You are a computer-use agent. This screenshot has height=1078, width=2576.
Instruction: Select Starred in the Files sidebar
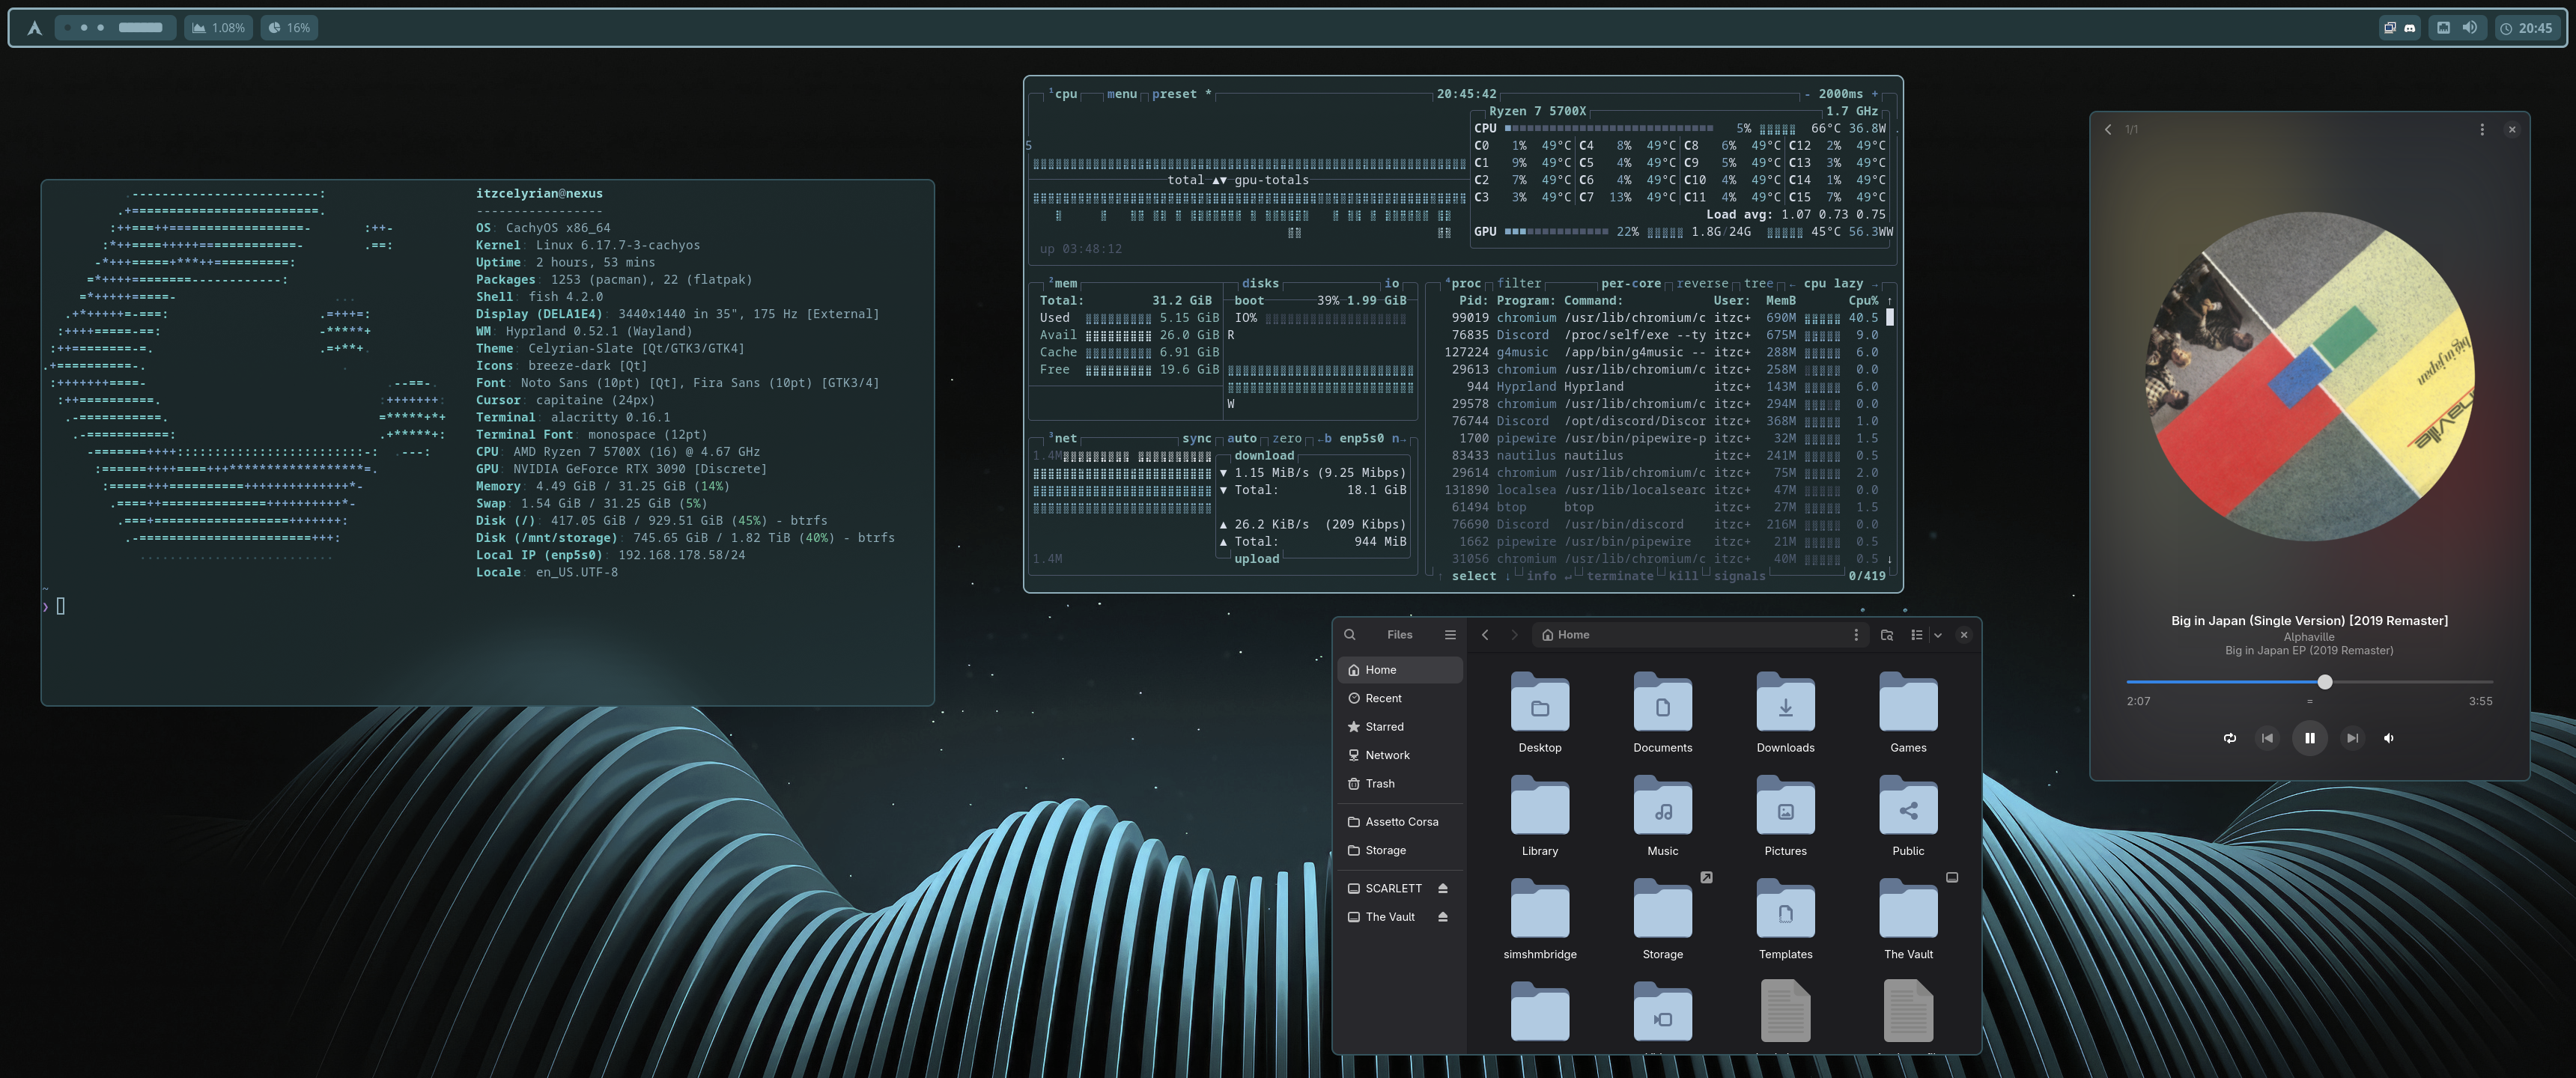1384,727
